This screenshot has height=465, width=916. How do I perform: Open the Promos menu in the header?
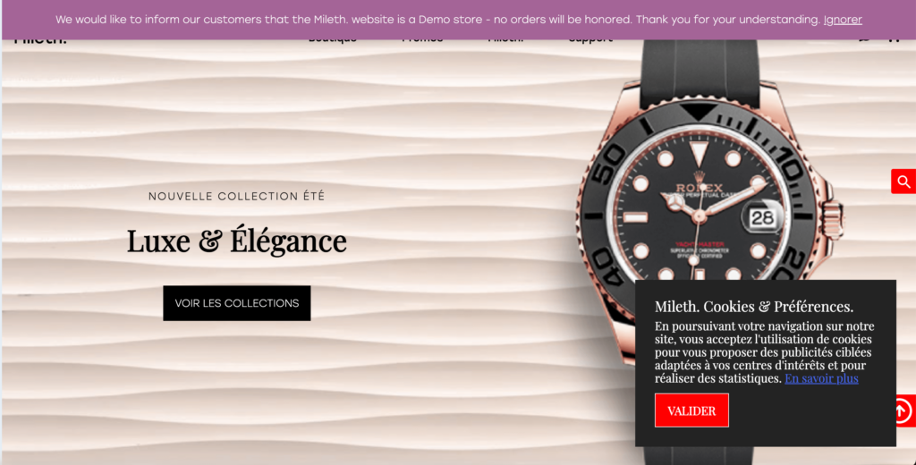pyautogui.click(x=422, y=40)
